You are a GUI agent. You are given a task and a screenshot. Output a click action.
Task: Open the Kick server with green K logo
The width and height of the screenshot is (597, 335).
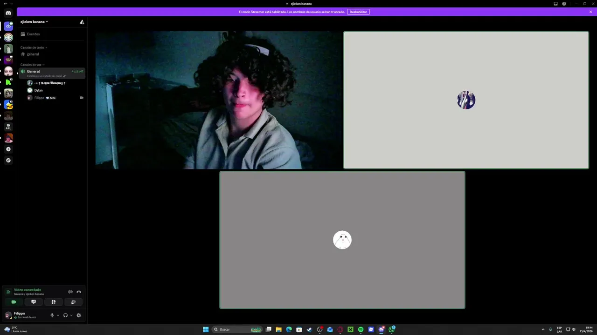point(8,82)
